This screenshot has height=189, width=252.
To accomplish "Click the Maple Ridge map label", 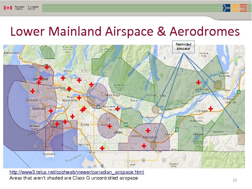I will click(x=112, y=95).
